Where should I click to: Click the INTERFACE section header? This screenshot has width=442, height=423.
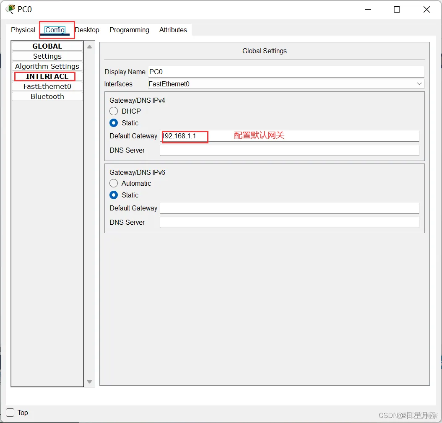coord(47,76)
